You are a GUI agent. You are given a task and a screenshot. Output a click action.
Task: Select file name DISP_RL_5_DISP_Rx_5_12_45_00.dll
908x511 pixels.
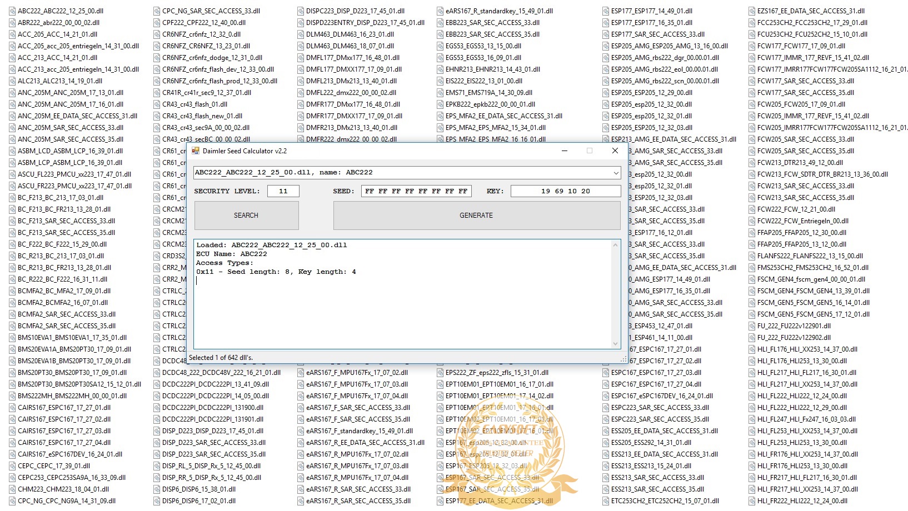pyautogui.click(x=212, y=465)
